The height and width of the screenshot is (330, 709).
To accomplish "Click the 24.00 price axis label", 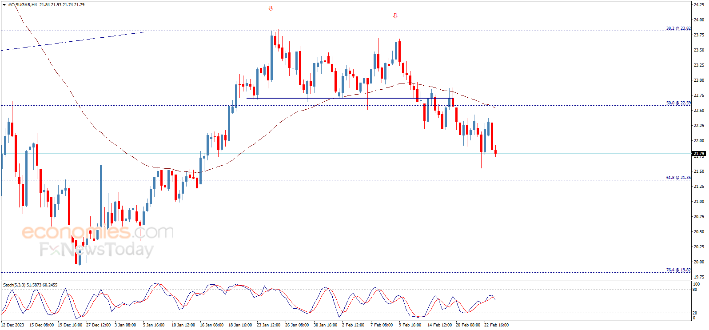I will (699, 20).
